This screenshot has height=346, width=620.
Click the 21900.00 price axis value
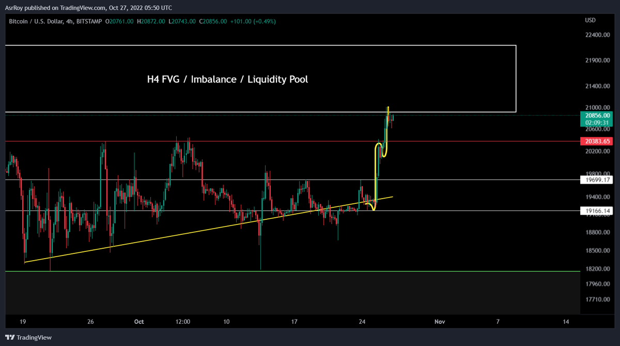pos(597,60)
